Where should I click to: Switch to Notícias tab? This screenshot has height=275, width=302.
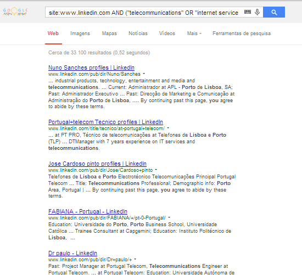pyautogui.click(x=138, y=33)
